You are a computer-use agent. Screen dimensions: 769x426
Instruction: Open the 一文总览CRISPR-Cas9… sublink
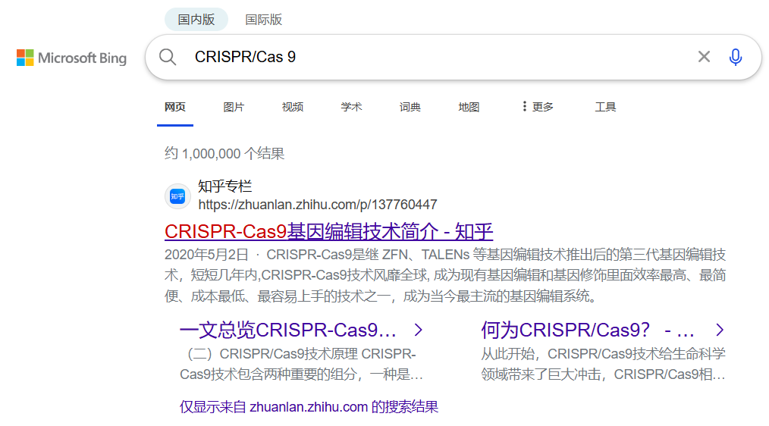pos(288,330)
